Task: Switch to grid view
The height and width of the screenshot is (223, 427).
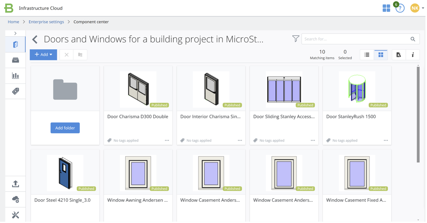Action: coord(380,55)
